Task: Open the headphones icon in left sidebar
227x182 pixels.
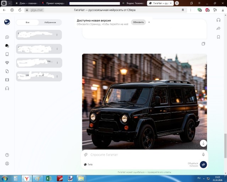Action: (7, 89)
